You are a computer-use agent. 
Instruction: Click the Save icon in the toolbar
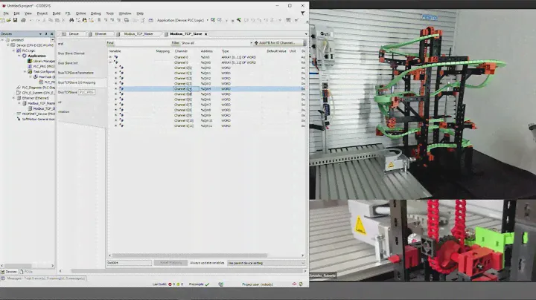click(x=16, y=20)
